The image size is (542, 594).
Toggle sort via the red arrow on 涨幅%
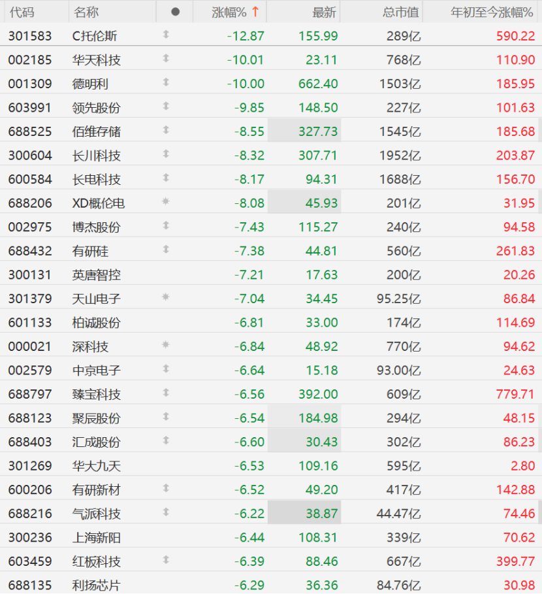coord(255,12)
